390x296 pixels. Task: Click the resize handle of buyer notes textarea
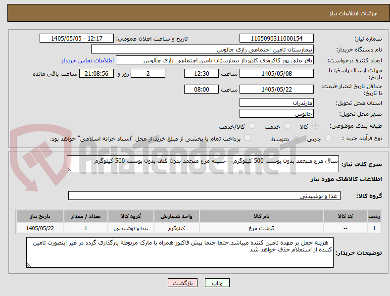point(29,265)
